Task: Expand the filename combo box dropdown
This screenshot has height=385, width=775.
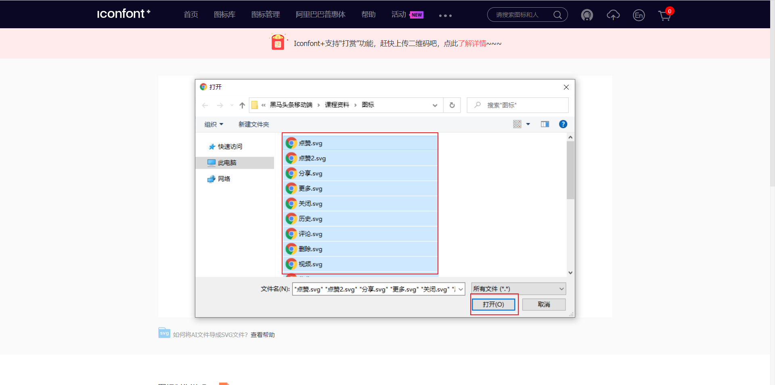Action: (461, 289)
